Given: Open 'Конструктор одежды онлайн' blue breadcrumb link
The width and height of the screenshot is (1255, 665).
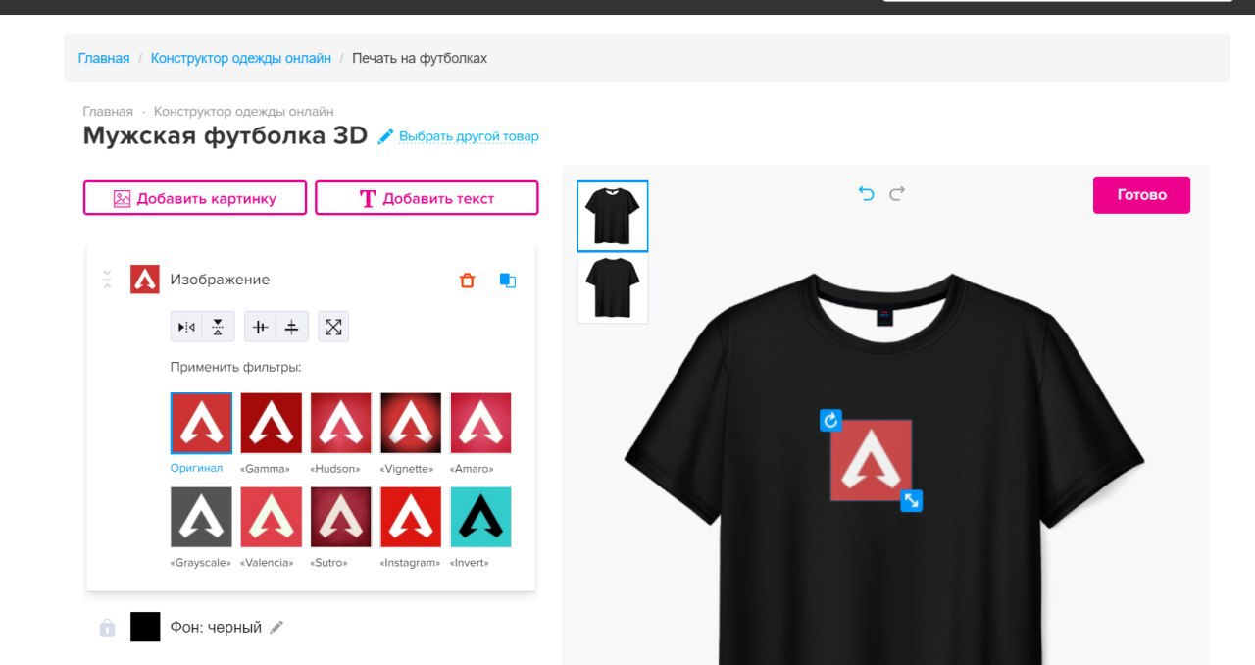Looking at the screenshot, I should click(x=241, y=58).
